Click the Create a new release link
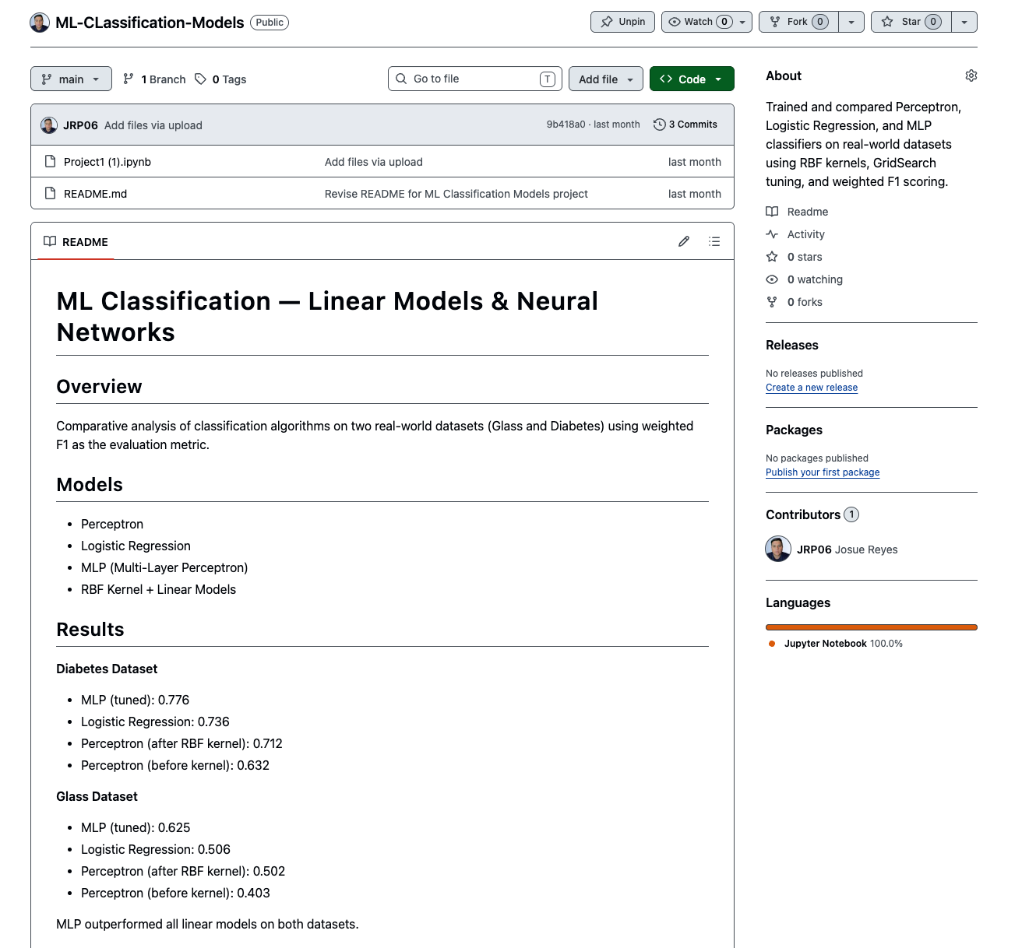The image size is (1036, 948). coord(812,388)
